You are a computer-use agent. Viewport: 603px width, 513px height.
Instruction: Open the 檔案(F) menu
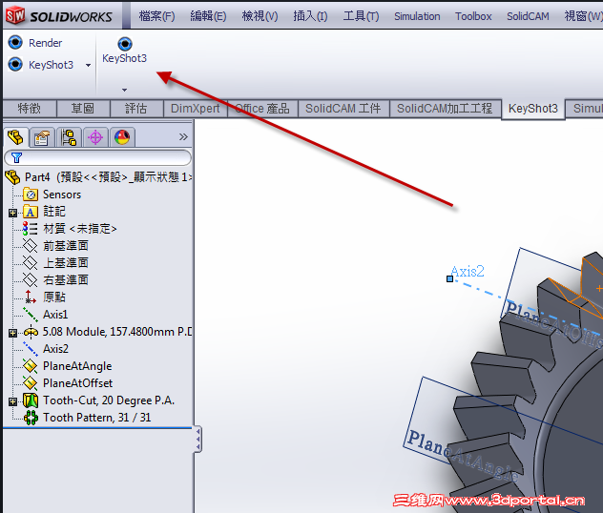[156, 16]
